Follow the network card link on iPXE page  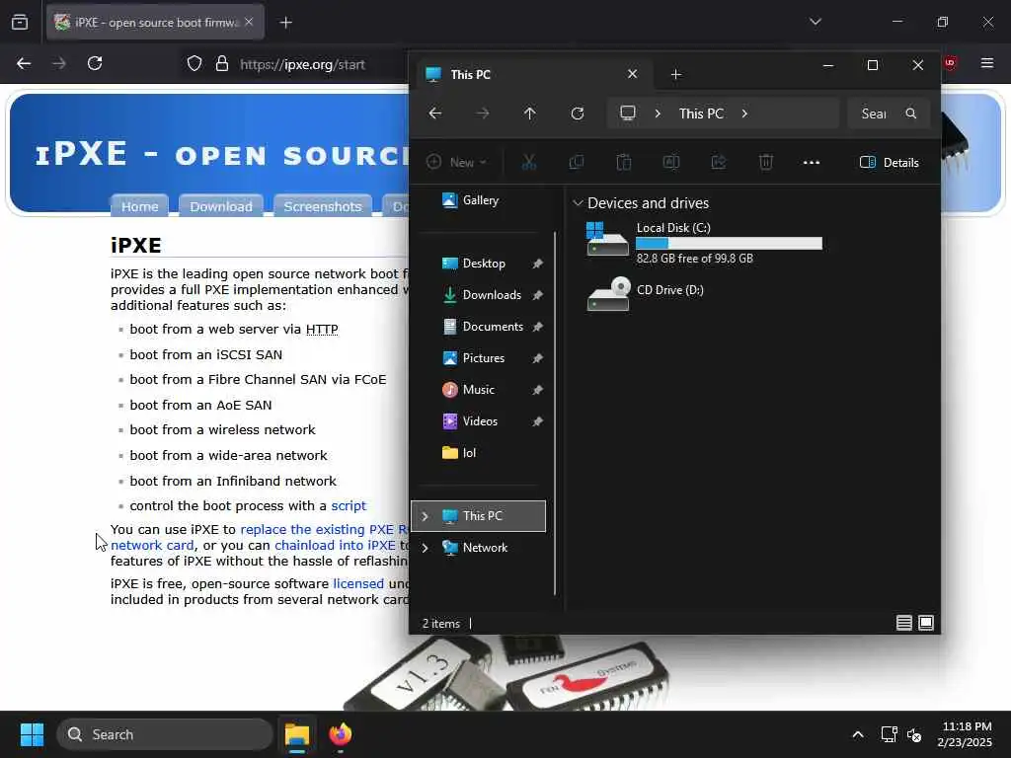point(152,545)
